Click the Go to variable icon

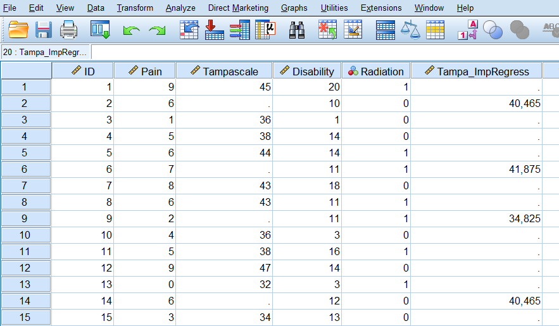[214, 30]
